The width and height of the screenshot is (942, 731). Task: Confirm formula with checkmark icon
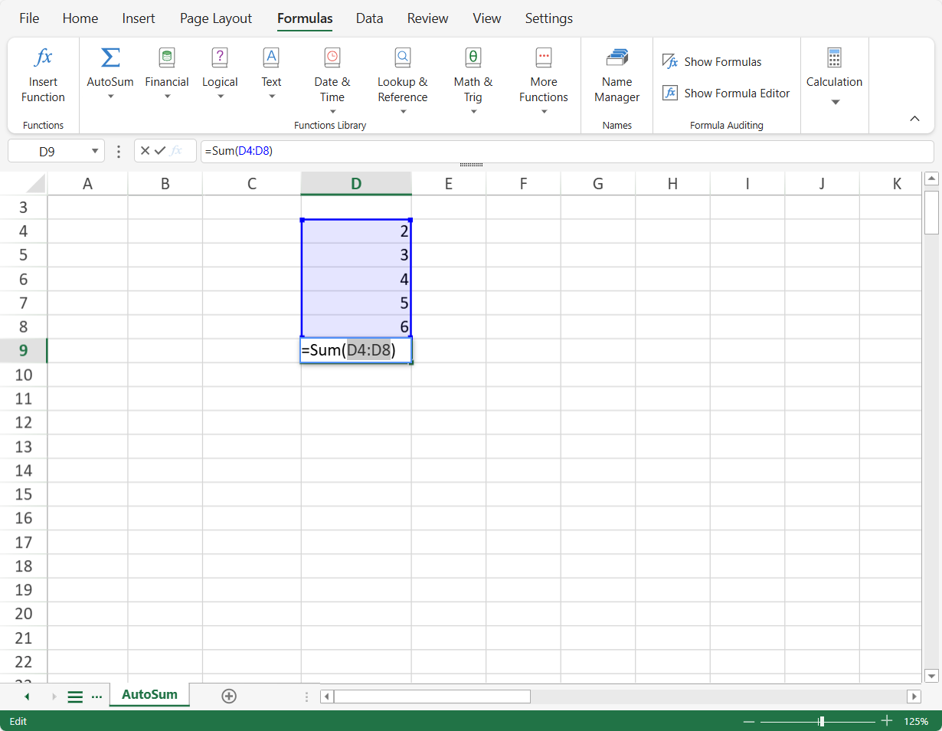click(160, 151)
